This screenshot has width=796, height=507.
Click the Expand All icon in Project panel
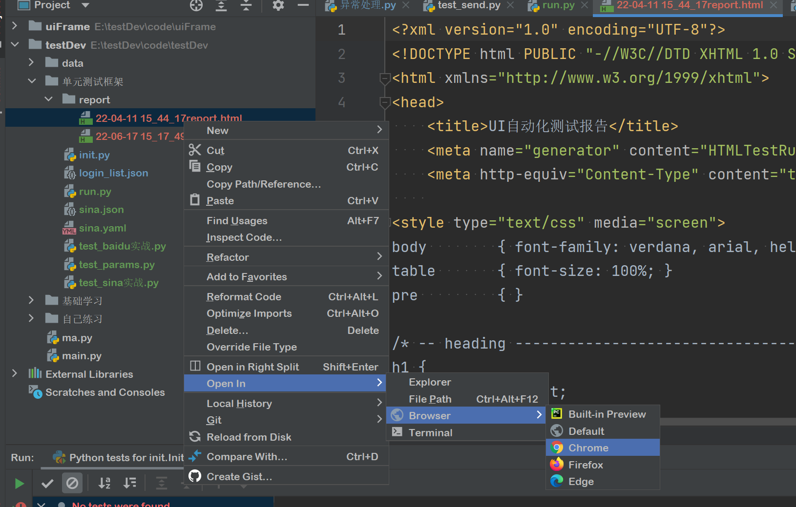coord(221,5)
